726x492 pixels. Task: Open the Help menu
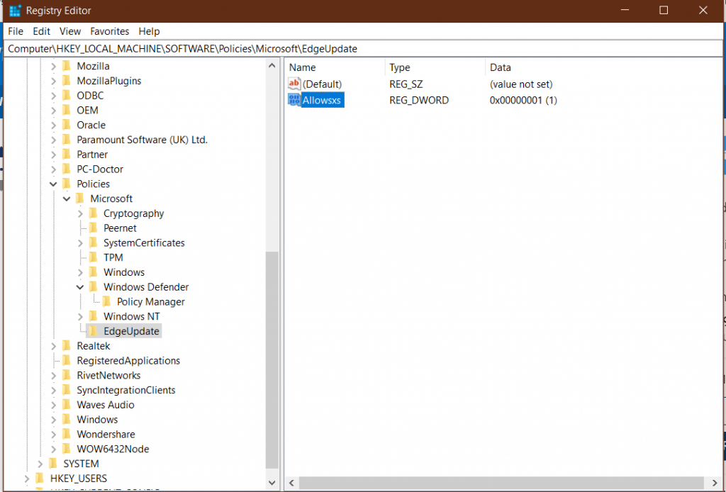pyautogui.click(x=149, y=31)
